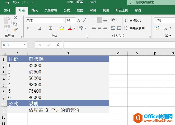175x125 pixels.
Task: Click the 合并后居中 button
Action: [x=134, y=28]
